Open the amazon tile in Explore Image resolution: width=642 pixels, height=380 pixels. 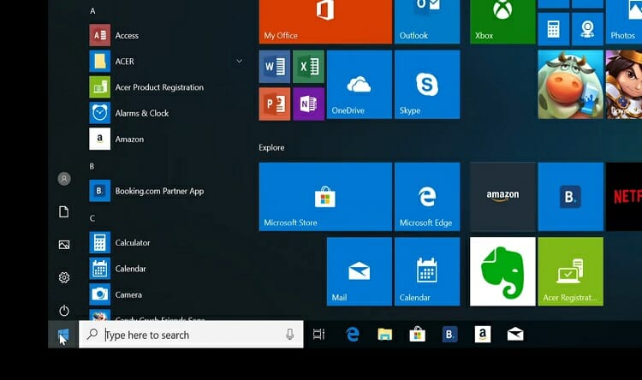click(502, 197)
